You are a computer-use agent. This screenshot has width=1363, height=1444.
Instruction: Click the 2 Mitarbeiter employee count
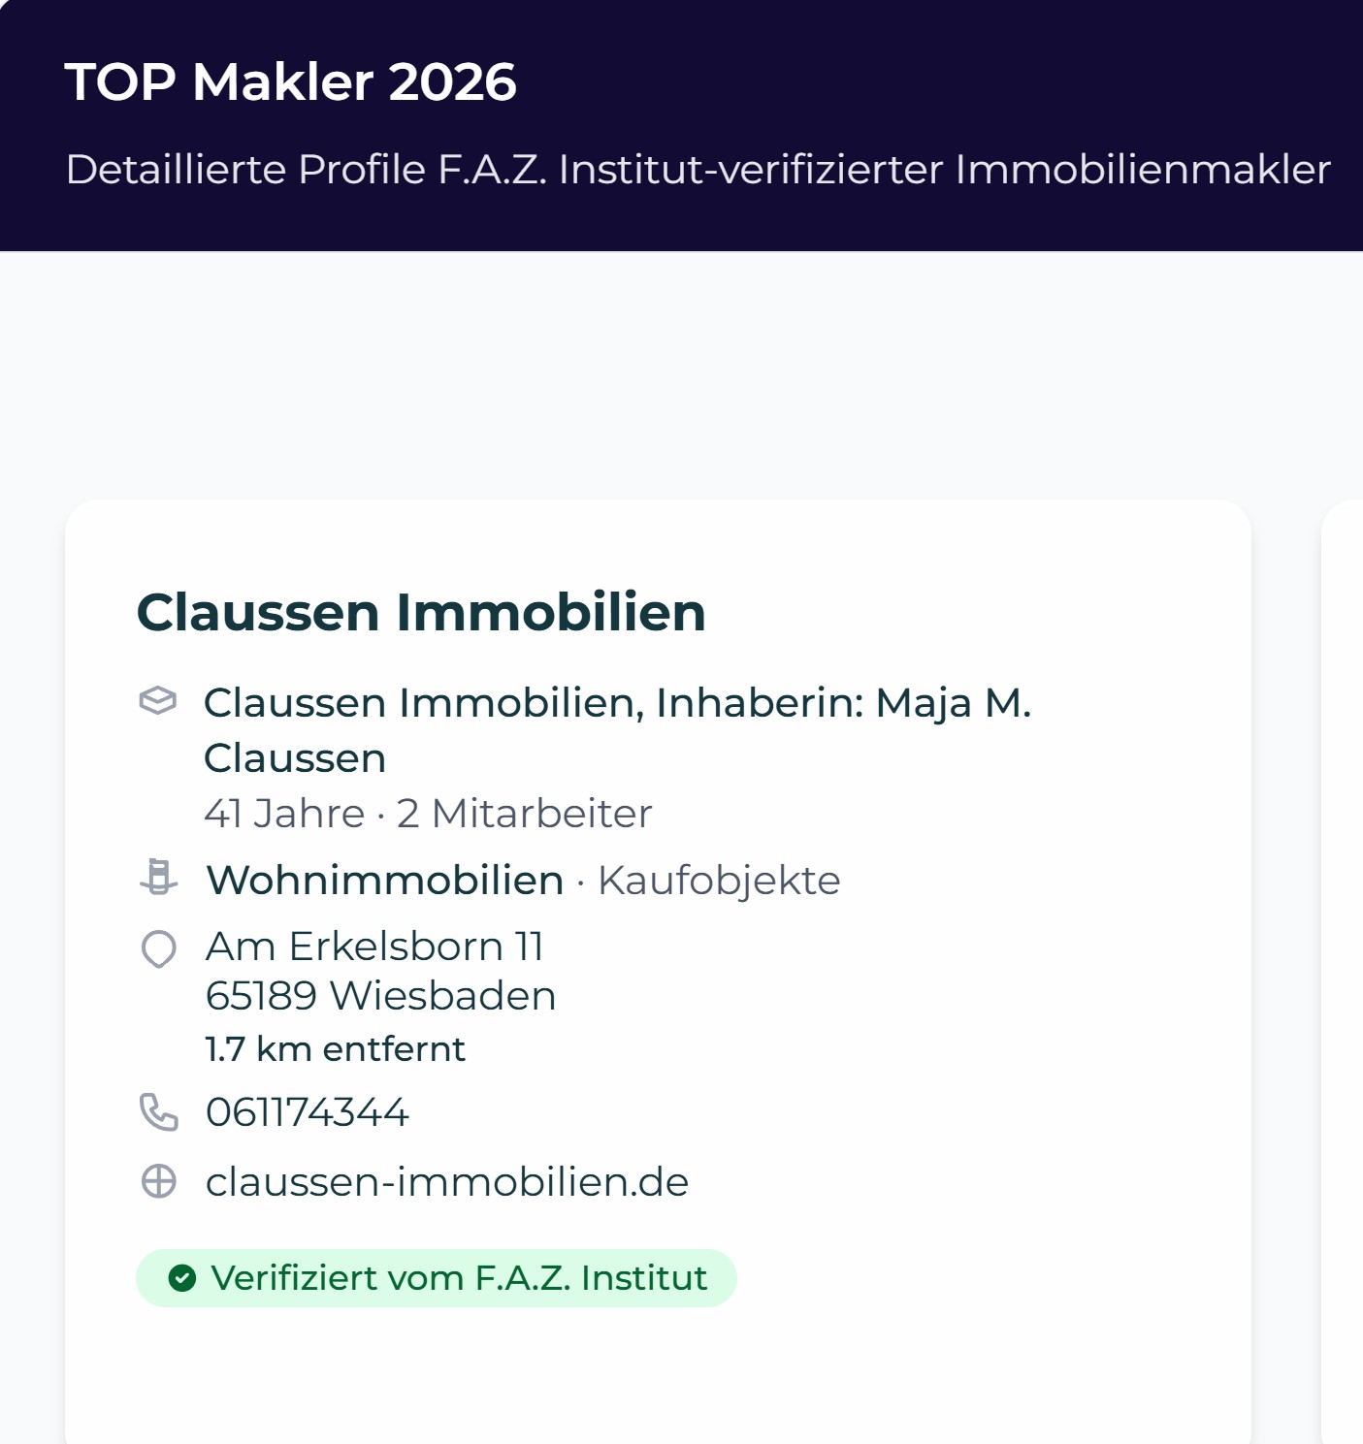(524, 814)
